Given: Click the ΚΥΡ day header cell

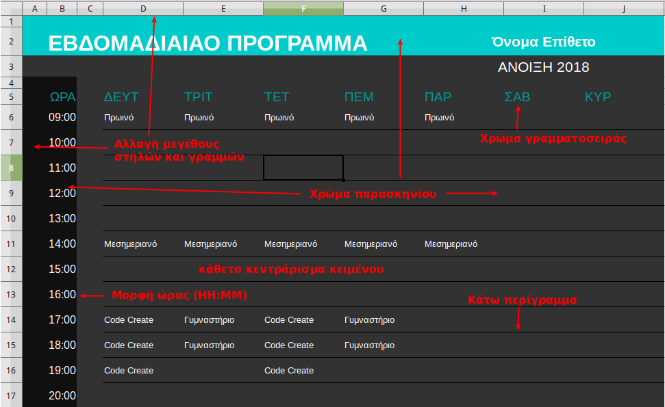Looking at the screenshot, I should 597,97.
